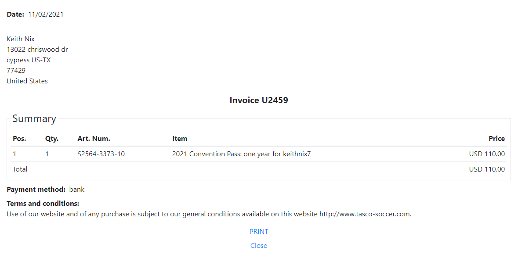The width and height of the screenshot is (518, 258).
Task: Click the PRINT link
Action: [x=259, y=232]
